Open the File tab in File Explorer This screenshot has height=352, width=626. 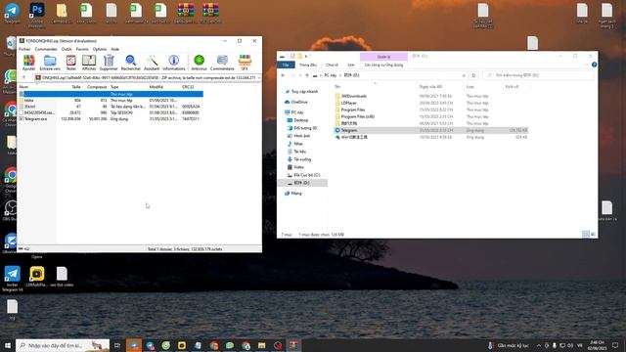pos(286,65)
